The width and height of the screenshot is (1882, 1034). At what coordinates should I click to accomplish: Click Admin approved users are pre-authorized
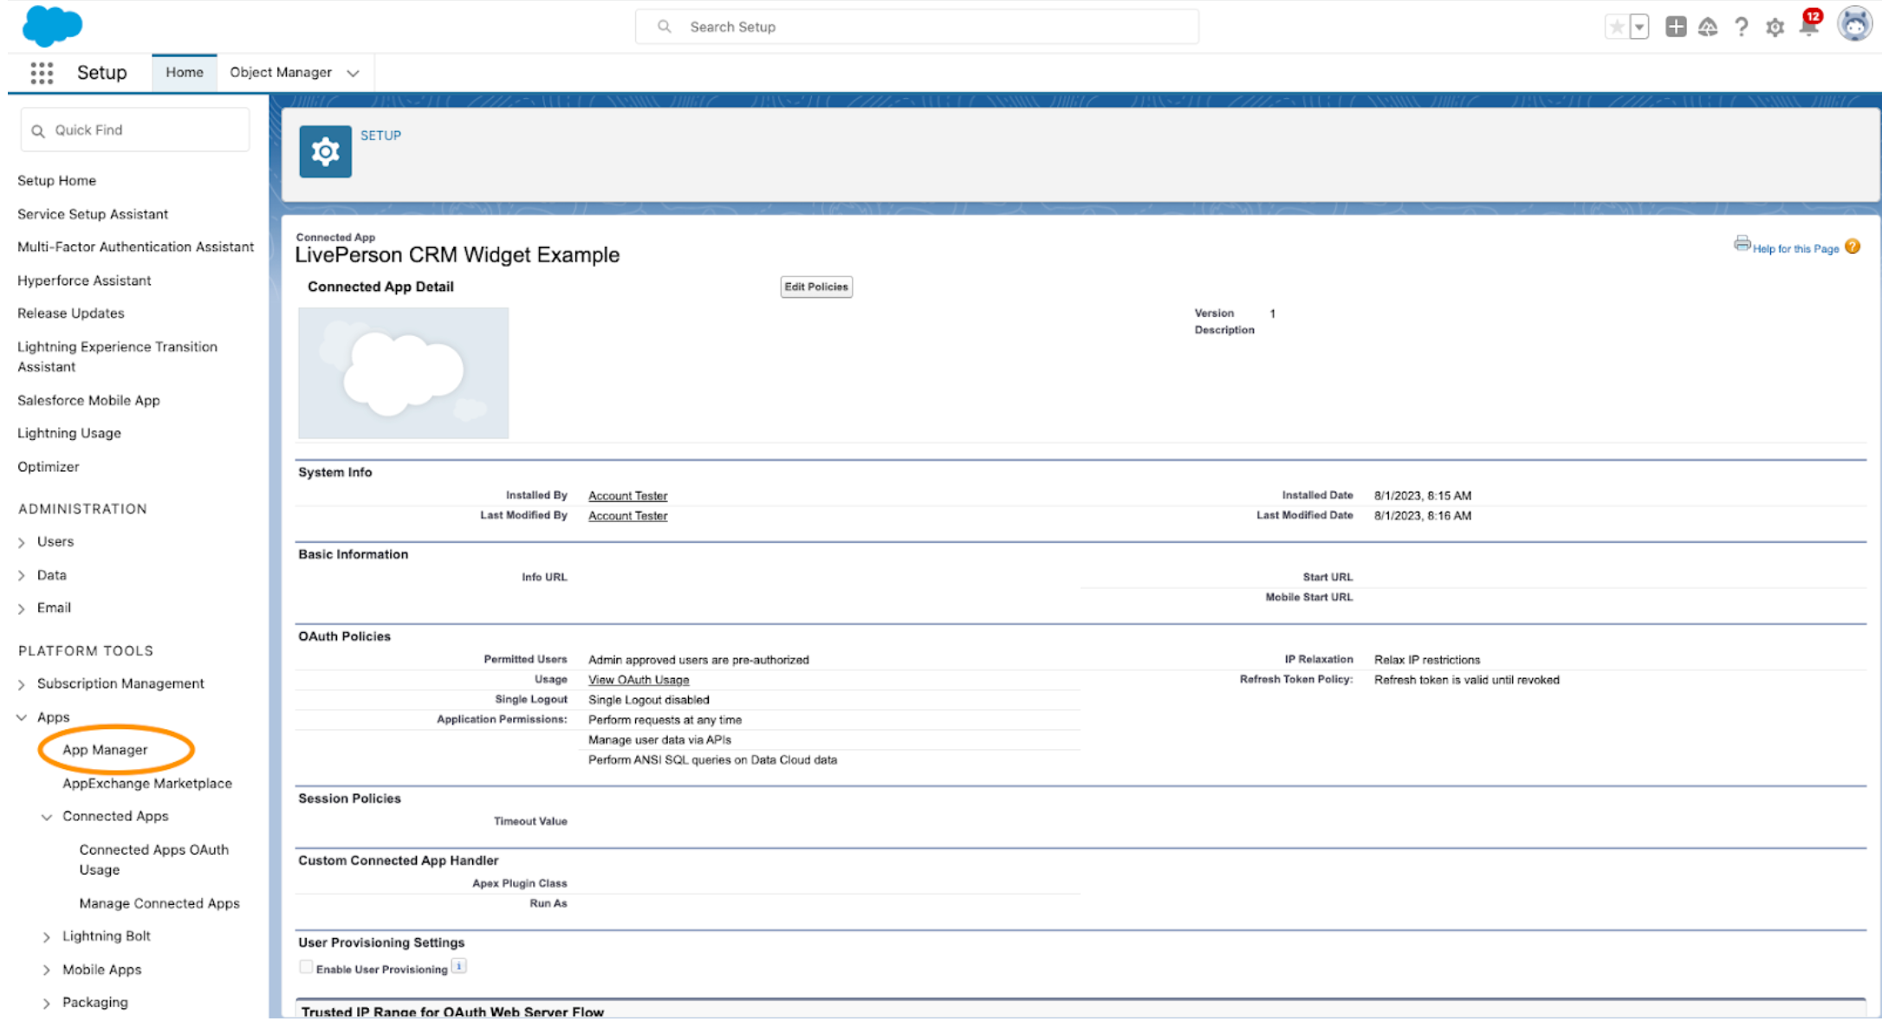[698, 661]
